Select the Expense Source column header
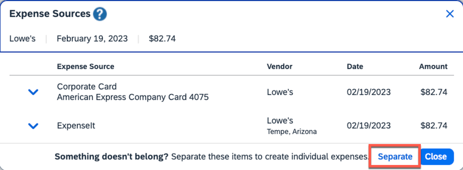Screen dimensions: 463x170 pos(86,67)
